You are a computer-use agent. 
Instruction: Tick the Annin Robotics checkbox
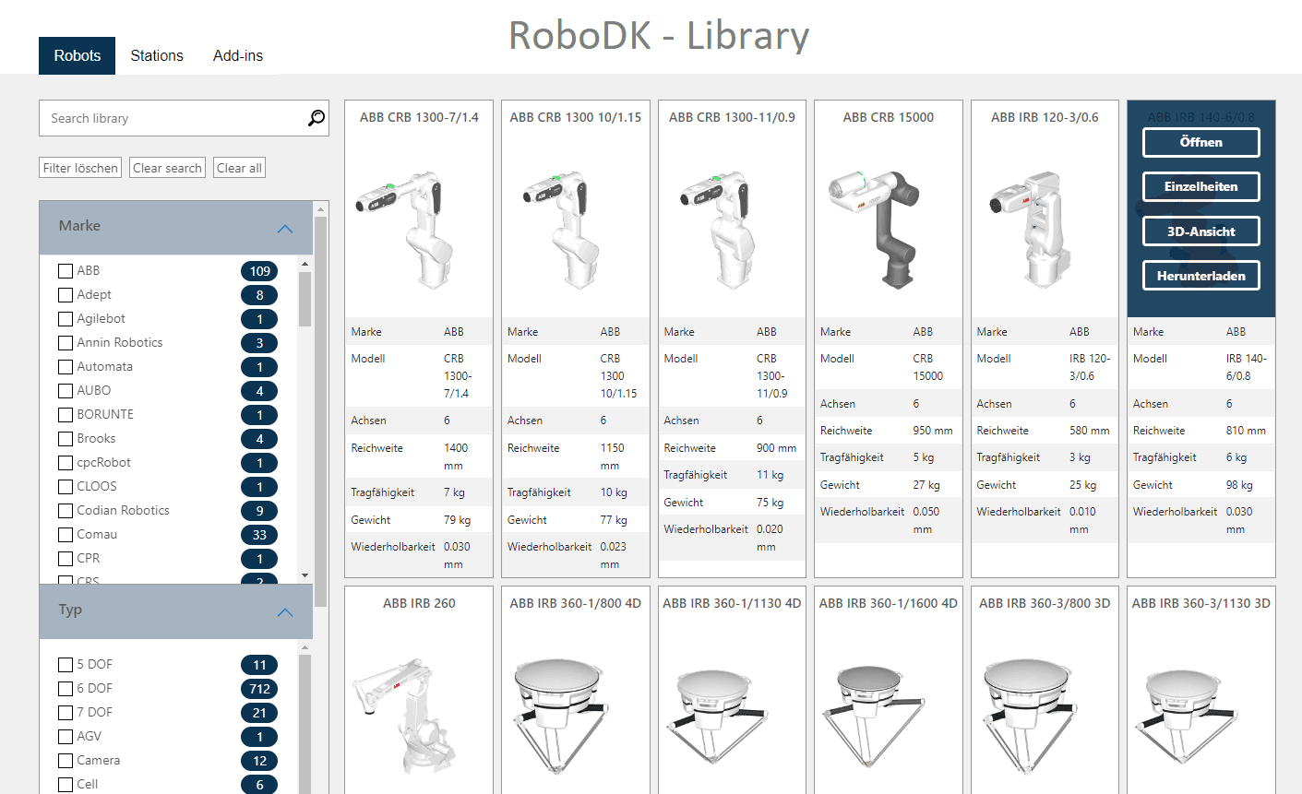tap(66, 343)
